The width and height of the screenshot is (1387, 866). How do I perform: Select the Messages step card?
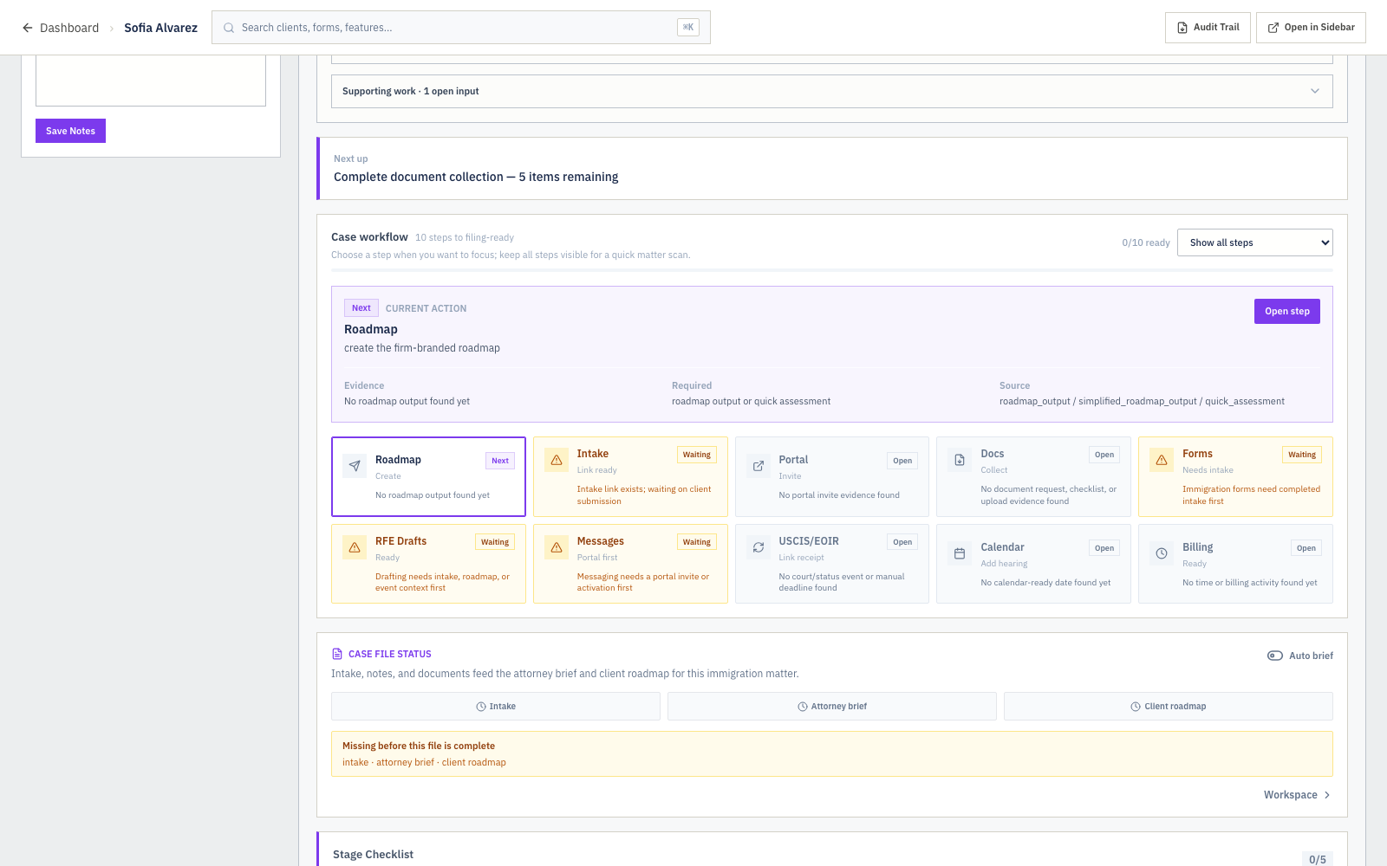[x=630, y=564]
